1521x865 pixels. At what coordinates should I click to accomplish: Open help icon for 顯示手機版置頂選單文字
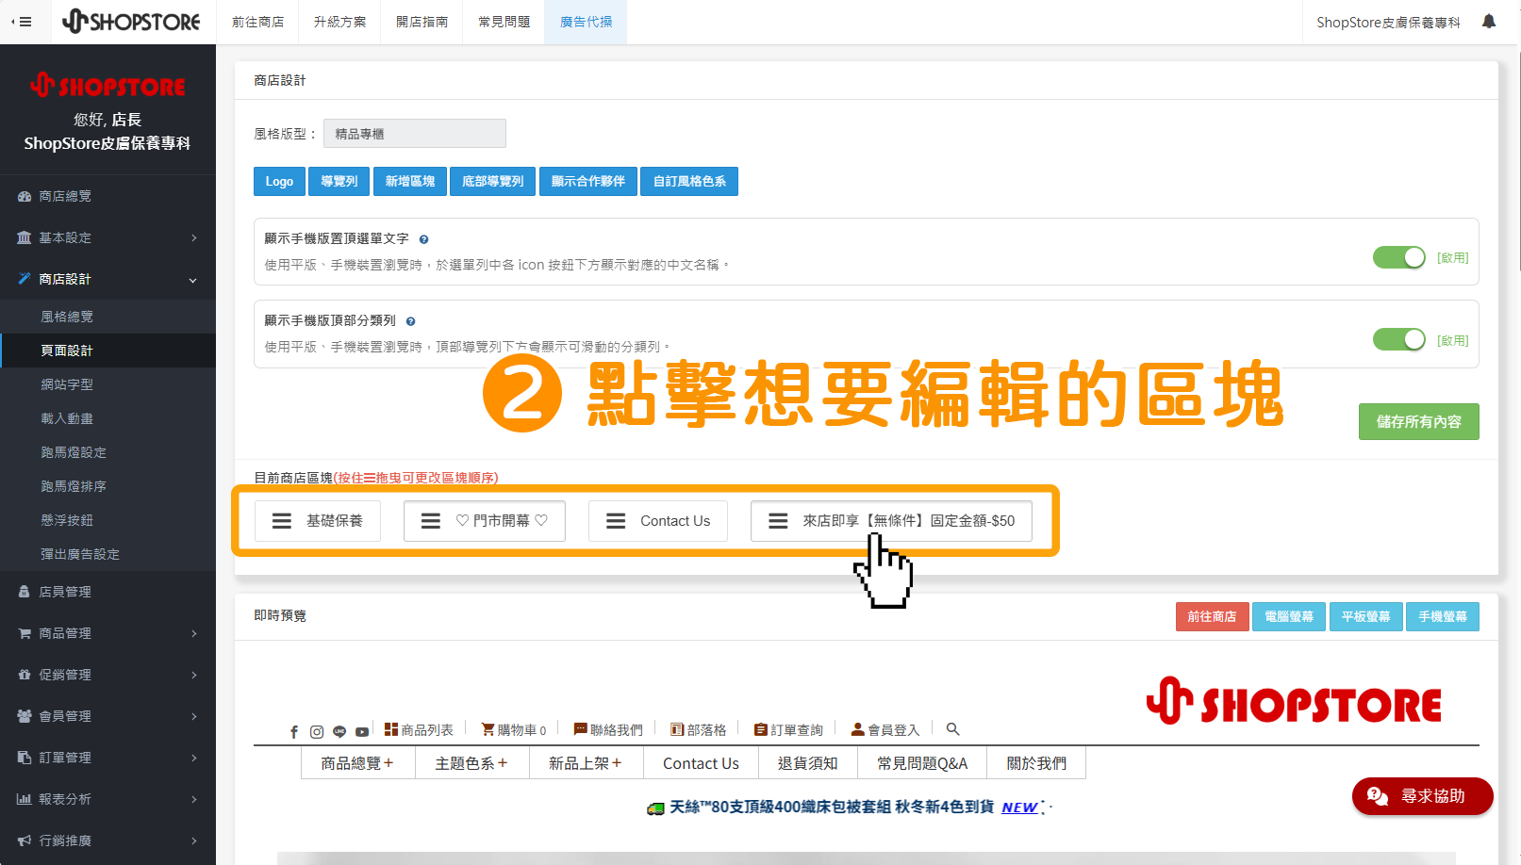pos(423,239)
